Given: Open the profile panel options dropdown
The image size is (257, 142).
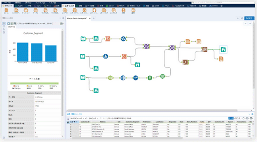Looking at the screenshot, I should (x=62, y=24).
